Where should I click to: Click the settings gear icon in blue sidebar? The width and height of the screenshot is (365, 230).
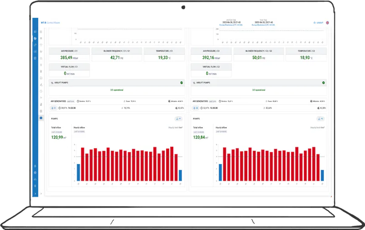35,173
